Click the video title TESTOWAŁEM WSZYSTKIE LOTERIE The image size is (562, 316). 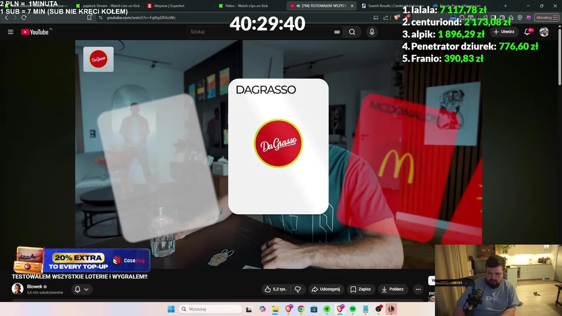(x=79, y=276)
